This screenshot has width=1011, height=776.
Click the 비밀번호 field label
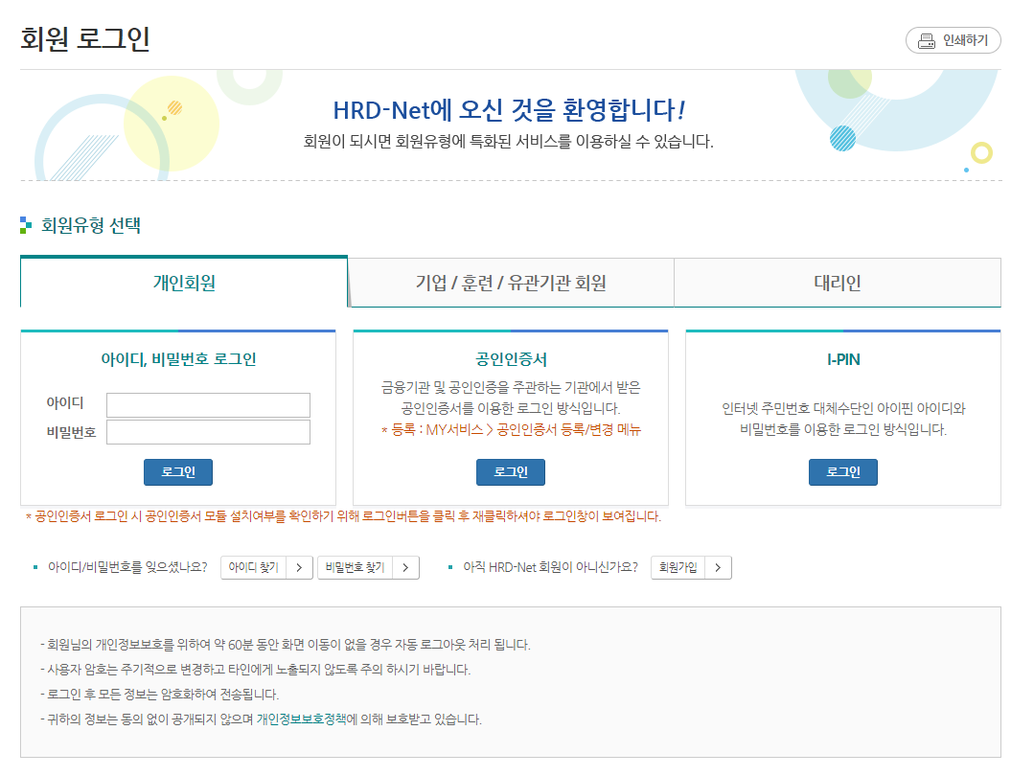[x=71, y=432]
